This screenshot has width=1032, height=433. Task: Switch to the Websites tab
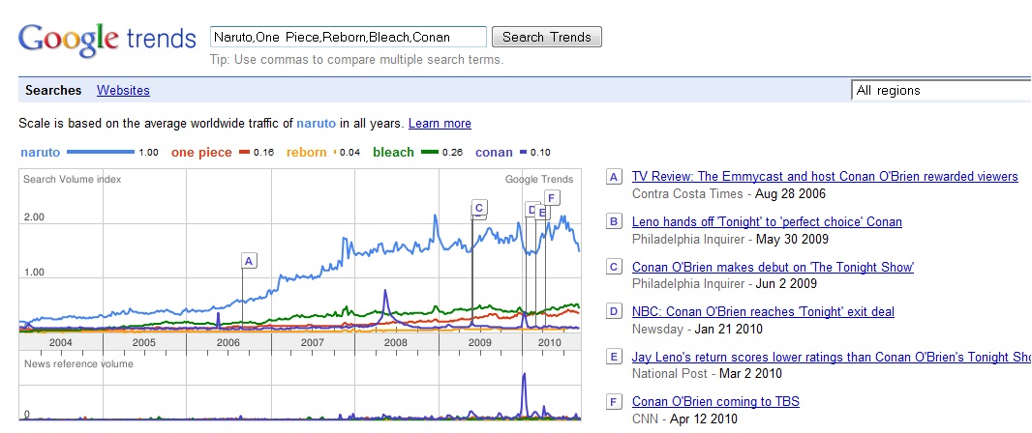pyautogui.click(x=123, y=90)
